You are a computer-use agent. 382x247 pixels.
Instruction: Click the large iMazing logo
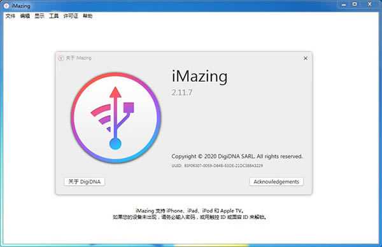click(x=116, y=118)
